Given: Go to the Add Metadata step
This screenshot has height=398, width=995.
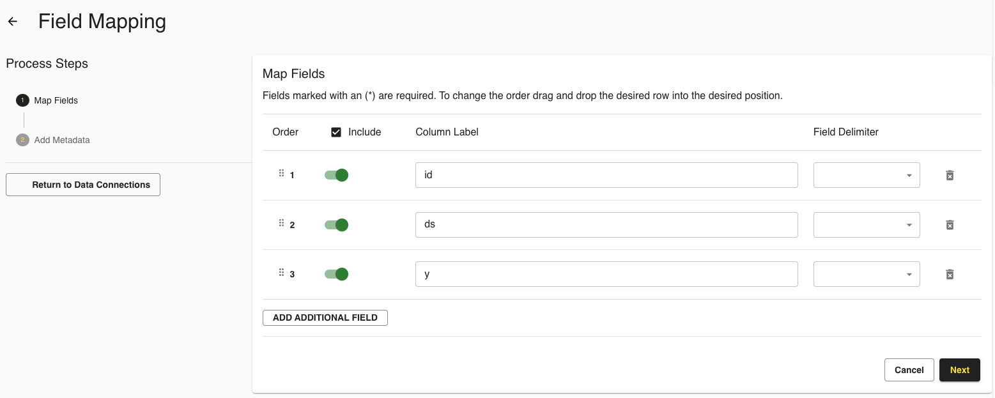Looking at the screenshot, I should click(x=62, y=140).
